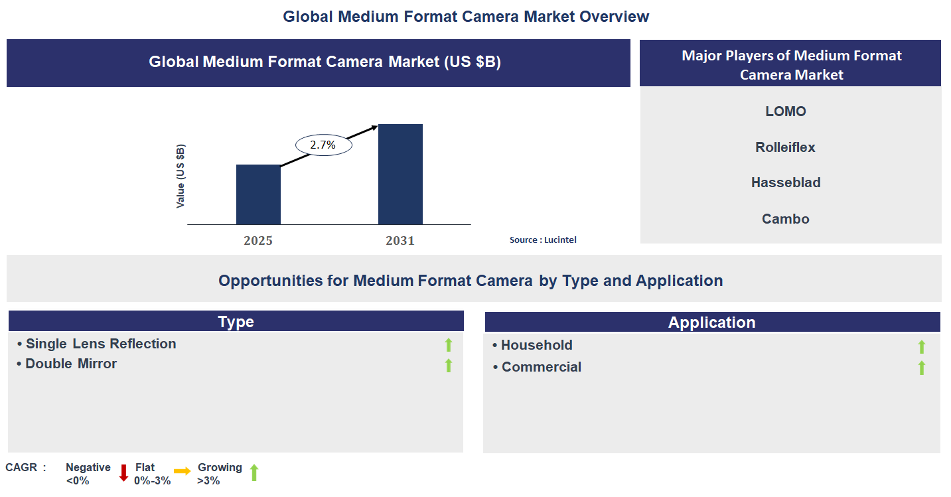Click the green Growing CAGR arrow in the legend
This screenshot has width=951, height=497.
pyautogui.click(x=254, y=472)
